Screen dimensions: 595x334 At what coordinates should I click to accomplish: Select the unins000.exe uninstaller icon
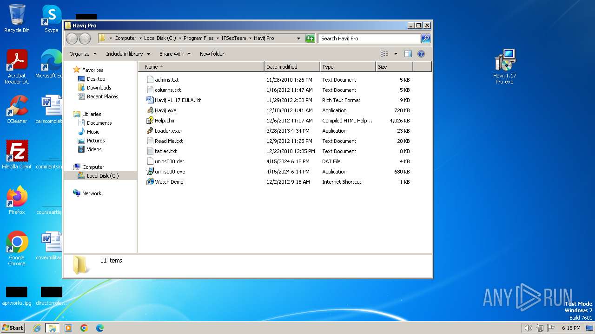pos(150,172)
